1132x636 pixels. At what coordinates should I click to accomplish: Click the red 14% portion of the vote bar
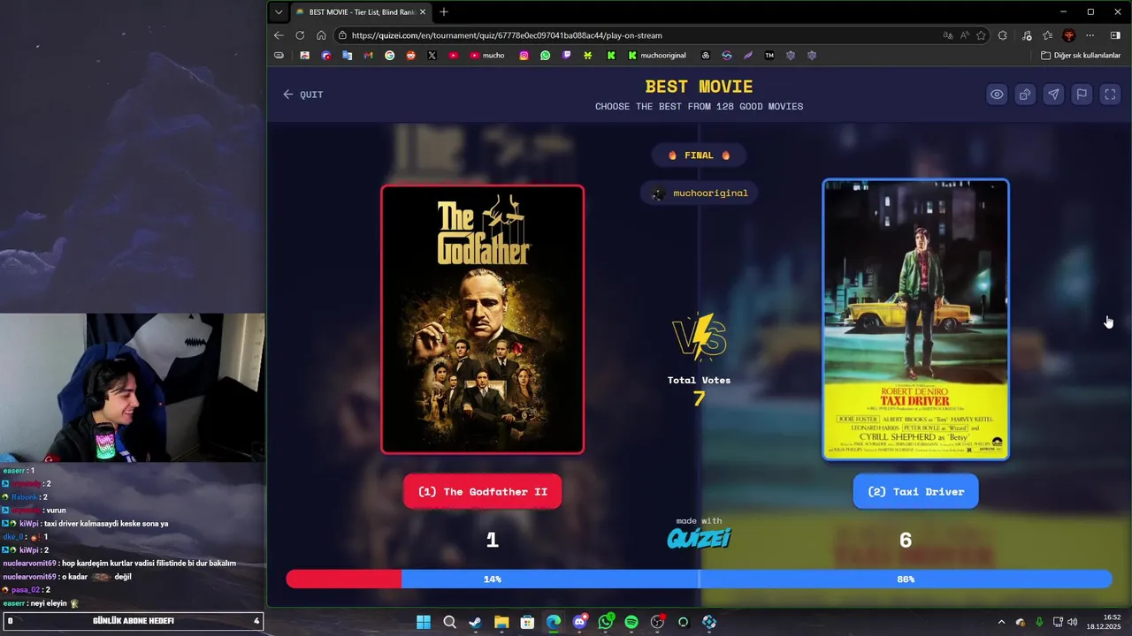(343, 579)
